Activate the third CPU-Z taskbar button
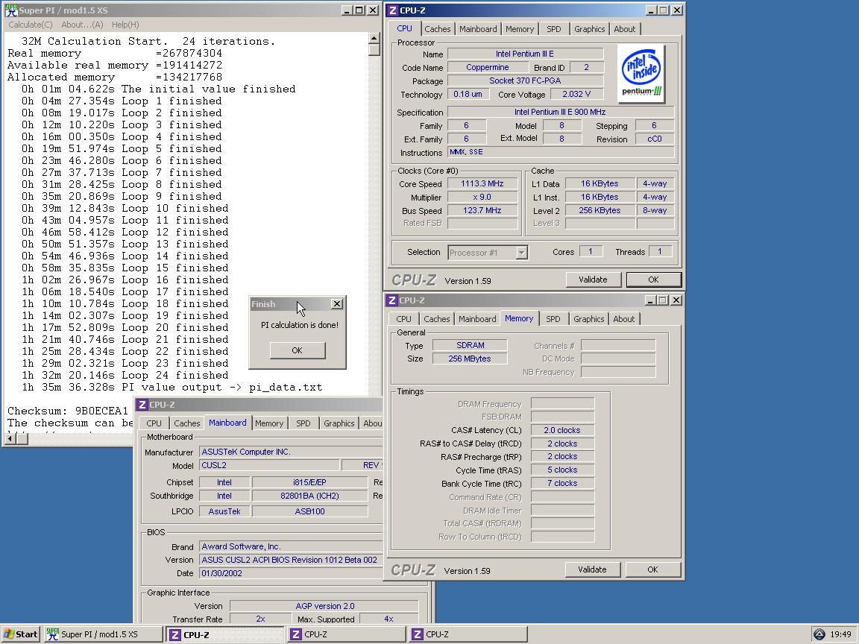859x644 pixels. pos(468,634)
